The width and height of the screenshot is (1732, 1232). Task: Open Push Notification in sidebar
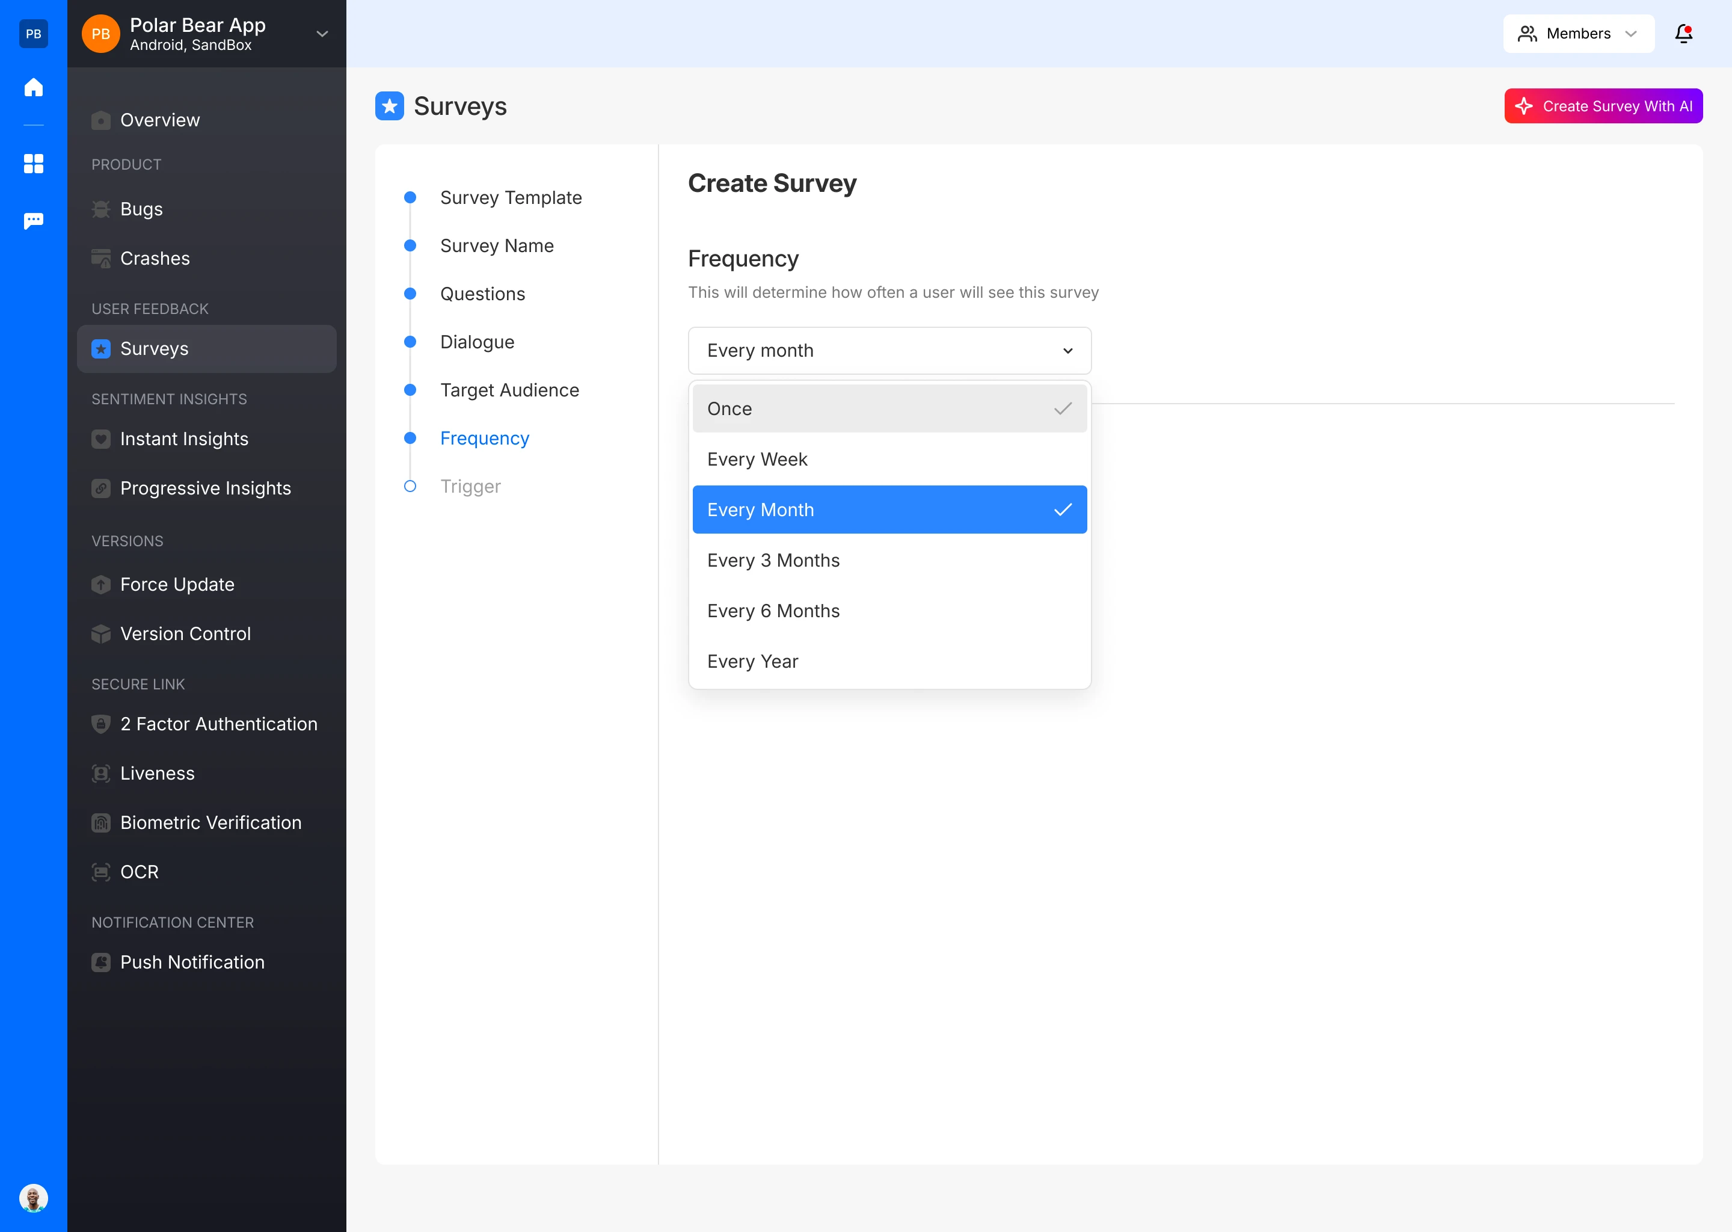pos(192,962)
